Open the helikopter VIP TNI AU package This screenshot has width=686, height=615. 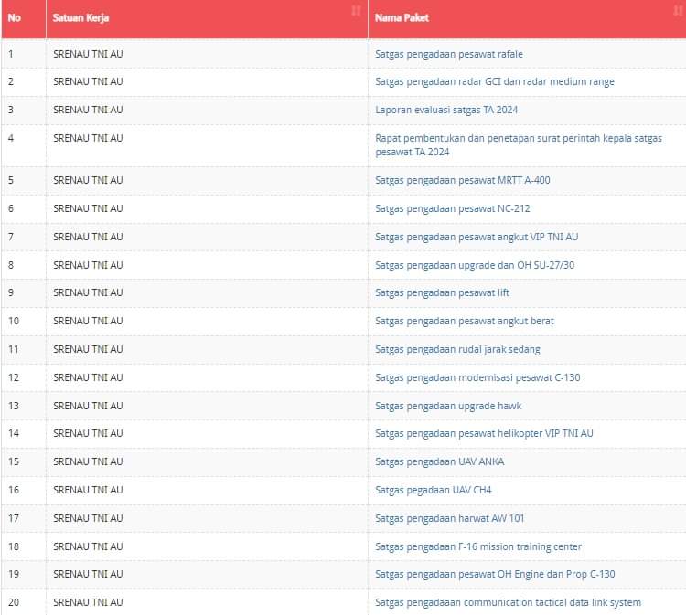[484, 433]
